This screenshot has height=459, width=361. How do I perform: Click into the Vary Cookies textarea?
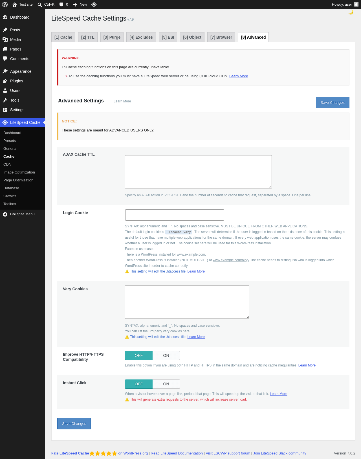coord(187,302)
